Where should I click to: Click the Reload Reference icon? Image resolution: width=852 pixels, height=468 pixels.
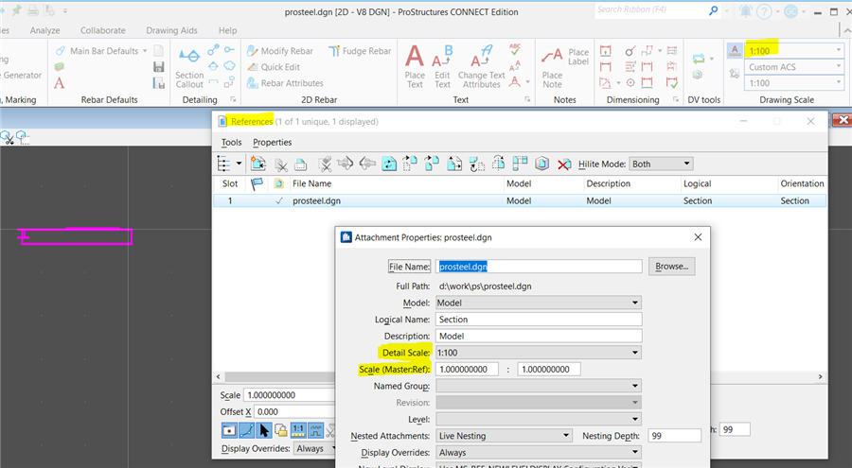pos(389,164)
